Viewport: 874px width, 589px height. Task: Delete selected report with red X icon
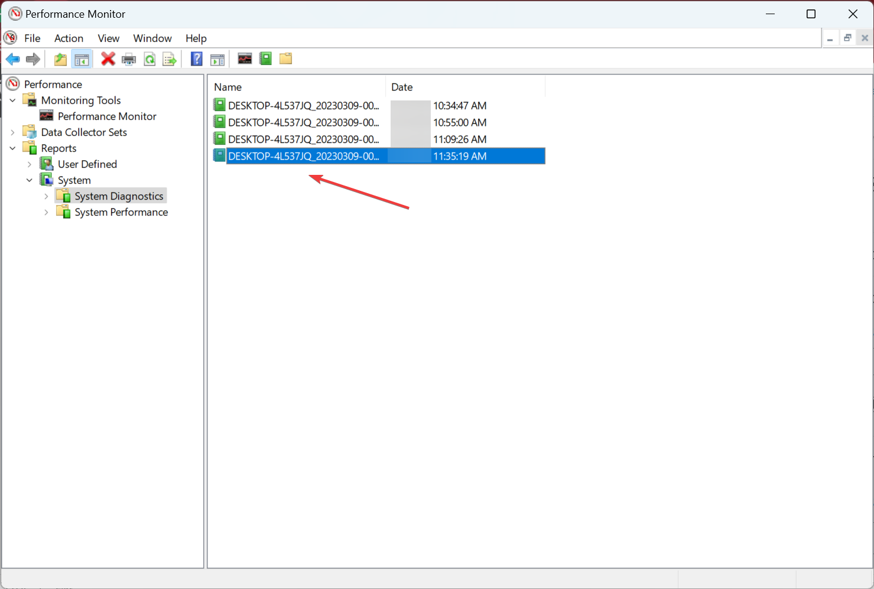click(108, 59)
